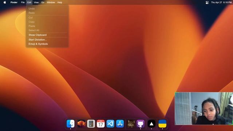
Task: Open the Go menu
Action: 43,3
